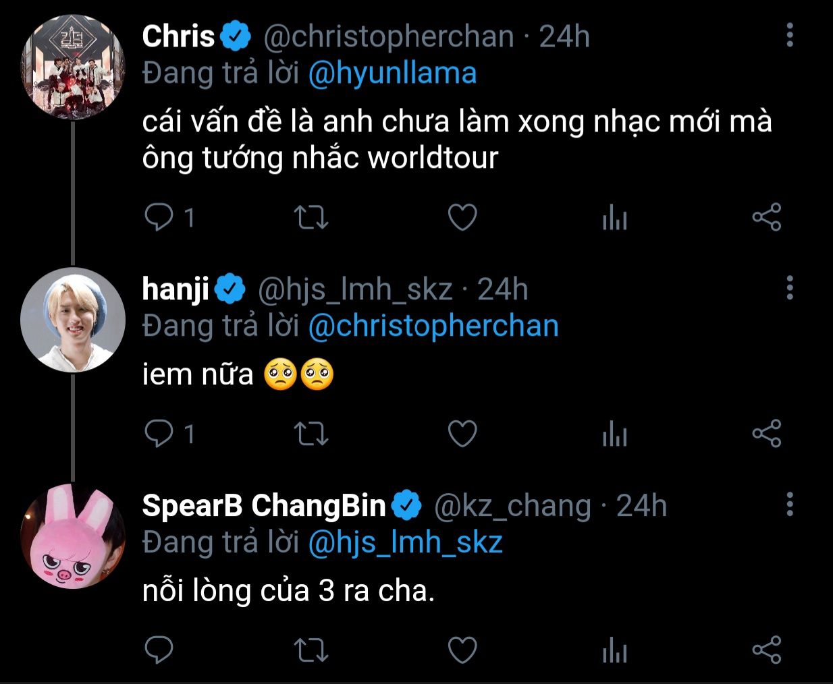Open the @hyunllama mention link
Image resolution: width=833 pixels, height=684 pixels.
(392, 73)
